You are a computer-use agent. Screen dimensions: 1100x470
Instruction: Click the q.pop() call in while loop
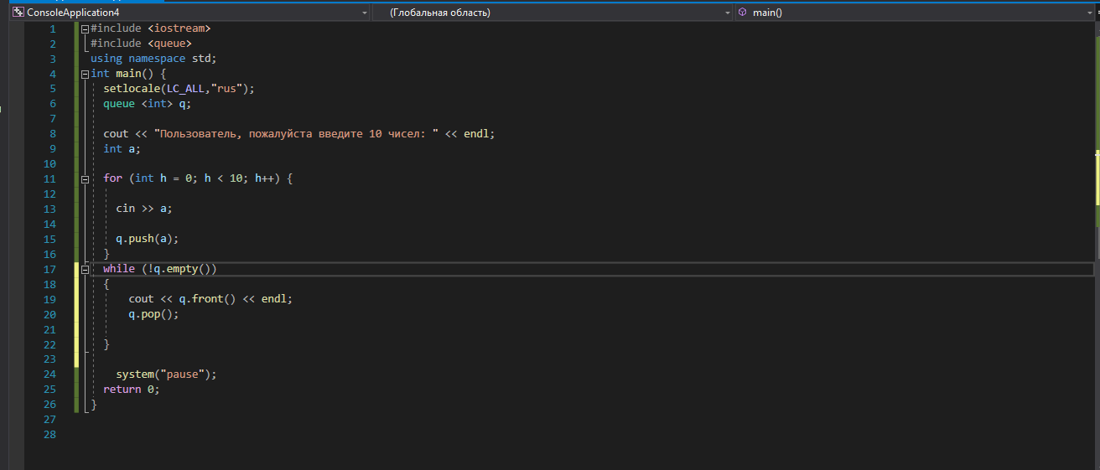coord(153,314)
